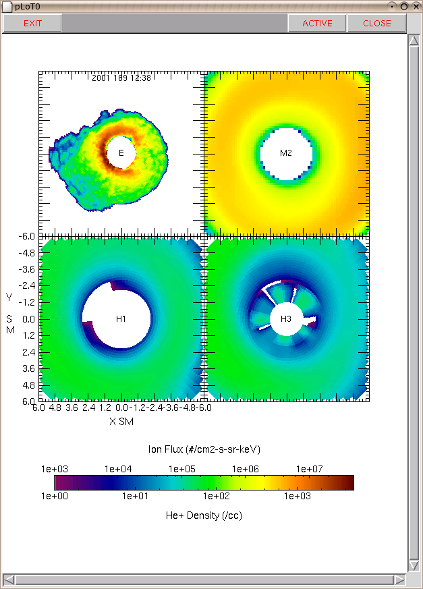Select the M2 plot panel center

(x=286, y=153)
